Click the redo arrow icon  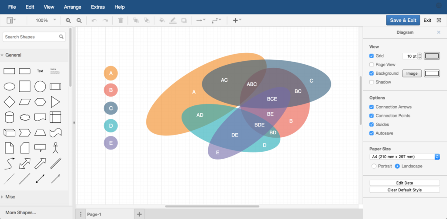(105, 20)
